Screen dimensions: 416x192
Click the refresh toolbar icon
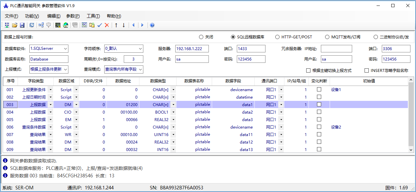pos(32,25)
